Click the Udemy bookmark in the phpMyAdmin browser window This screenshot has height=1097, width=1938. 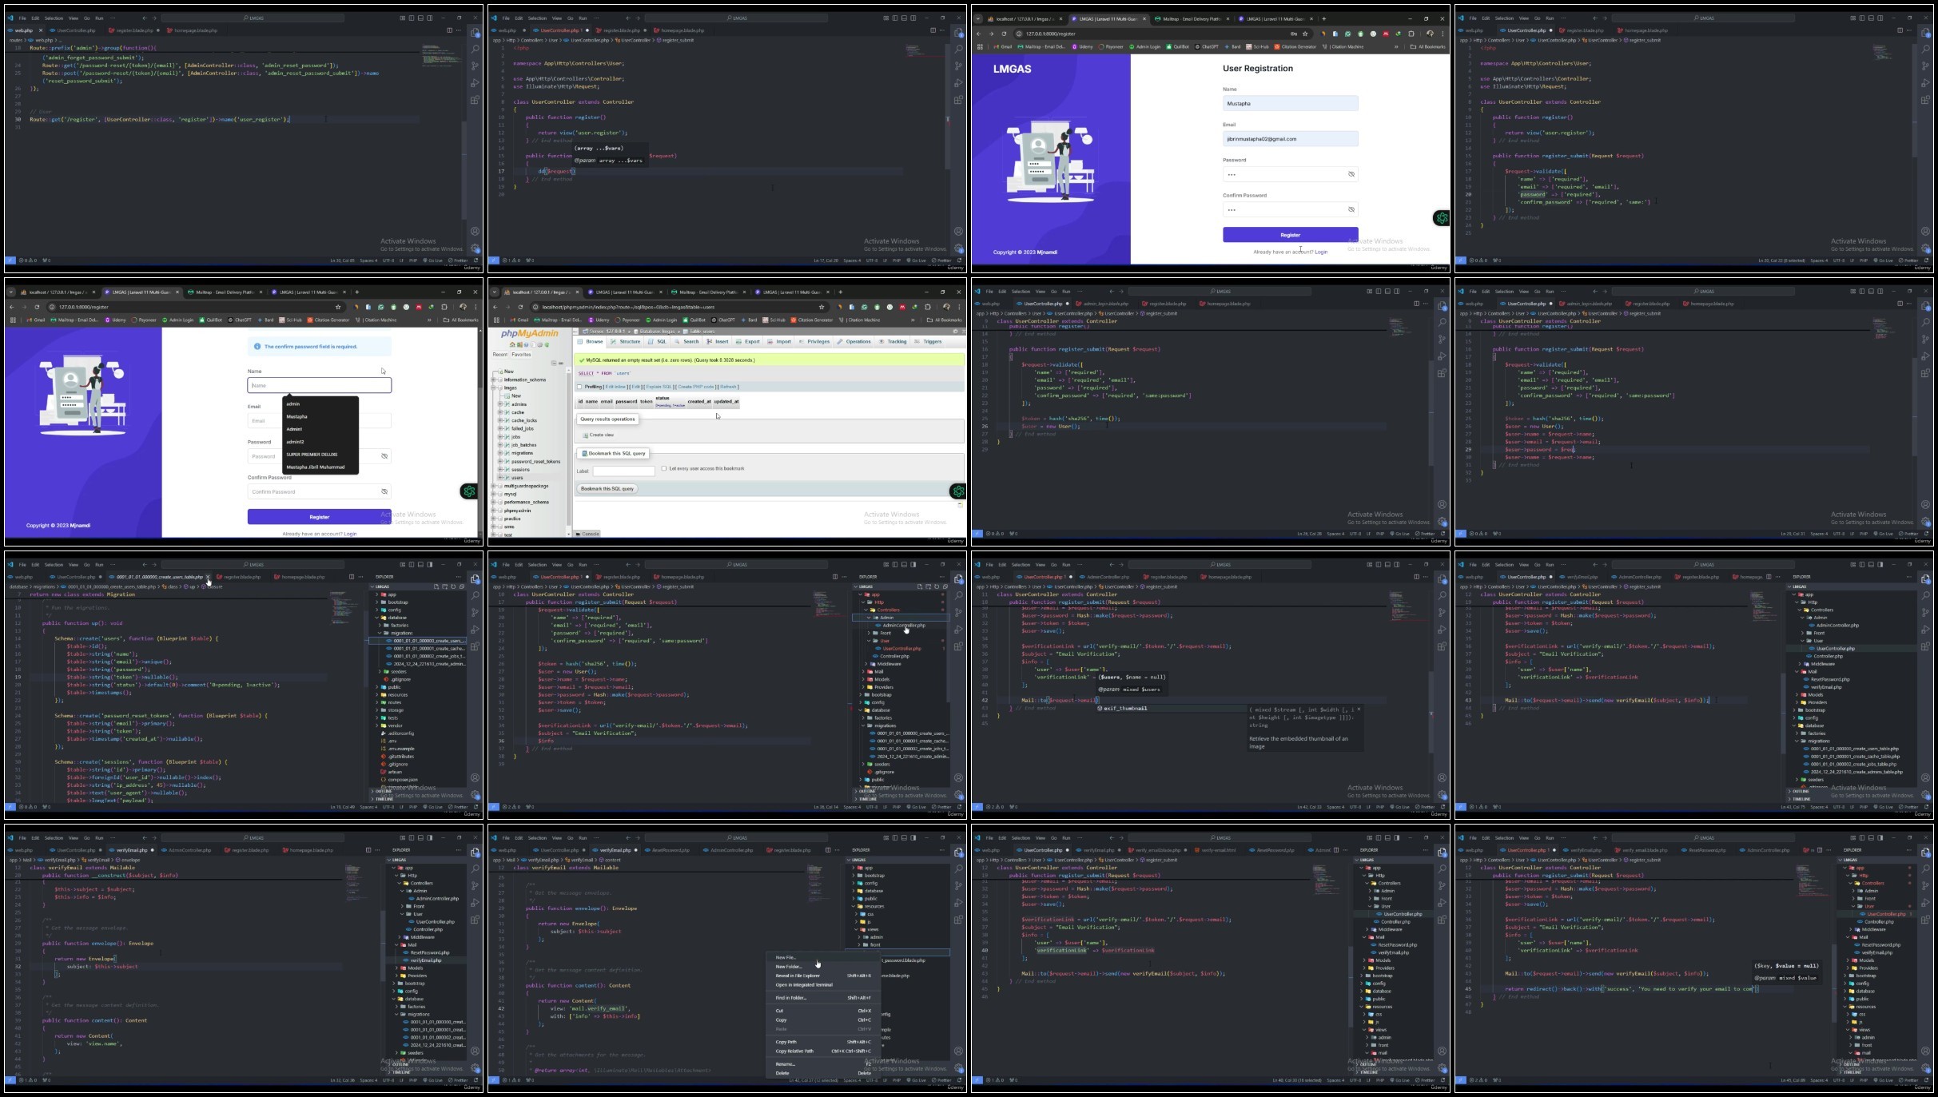click(599, 320)
